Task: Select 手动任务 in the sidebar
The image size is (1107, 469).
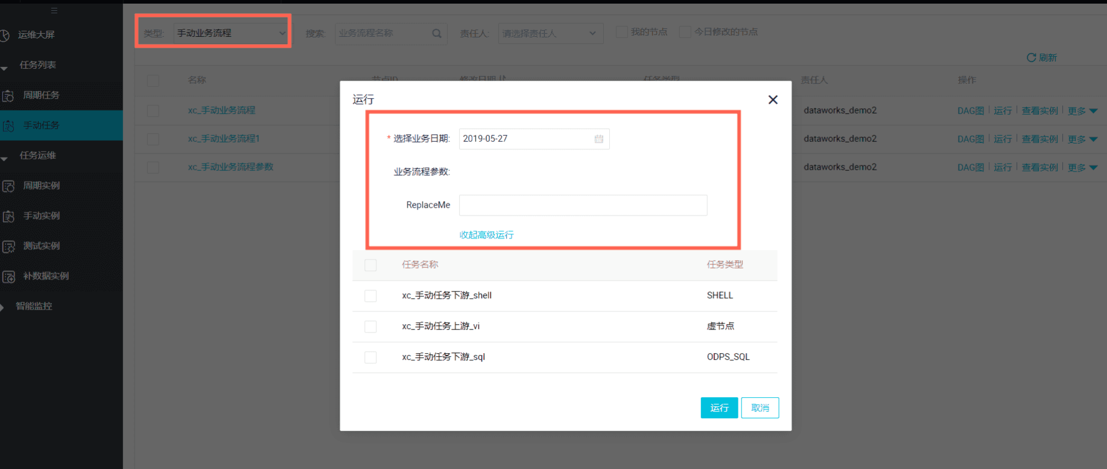Action: (x=41, y=125)
